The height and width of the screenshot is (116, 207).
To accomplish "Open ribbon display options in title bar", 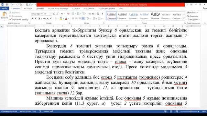I will click(x=191, y=5).
